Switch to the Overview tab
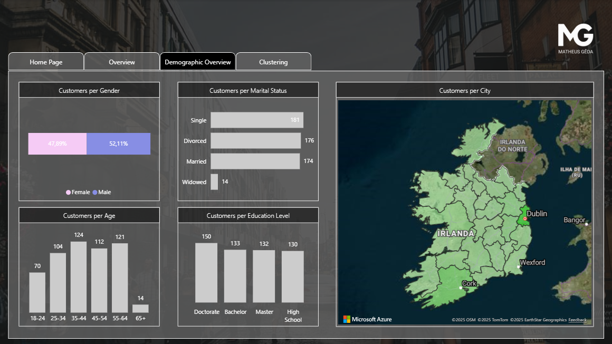Viewport: 612px width, 344px height. pyautogui.click(x=122, y=62)
